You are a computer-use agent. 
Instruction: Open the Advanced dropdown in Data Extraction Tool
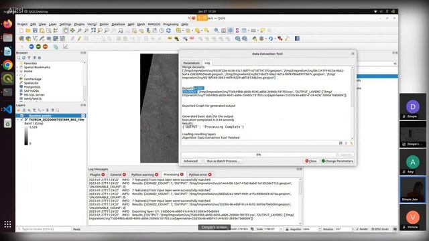coord(192,161)
